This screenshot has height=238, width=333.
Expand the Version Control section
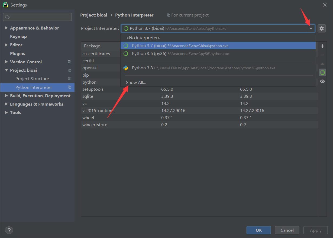click(6, 62)
